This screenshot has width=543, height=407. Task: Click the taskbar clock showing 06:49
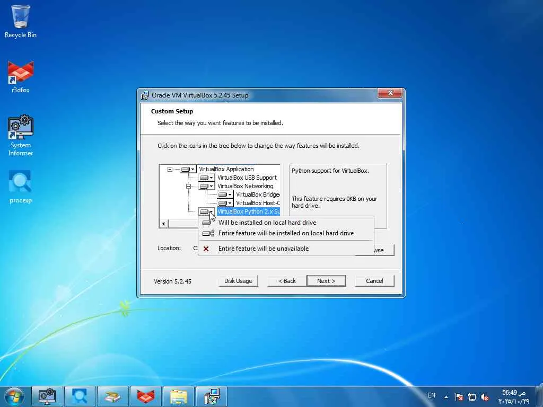[x=514, y=396]
